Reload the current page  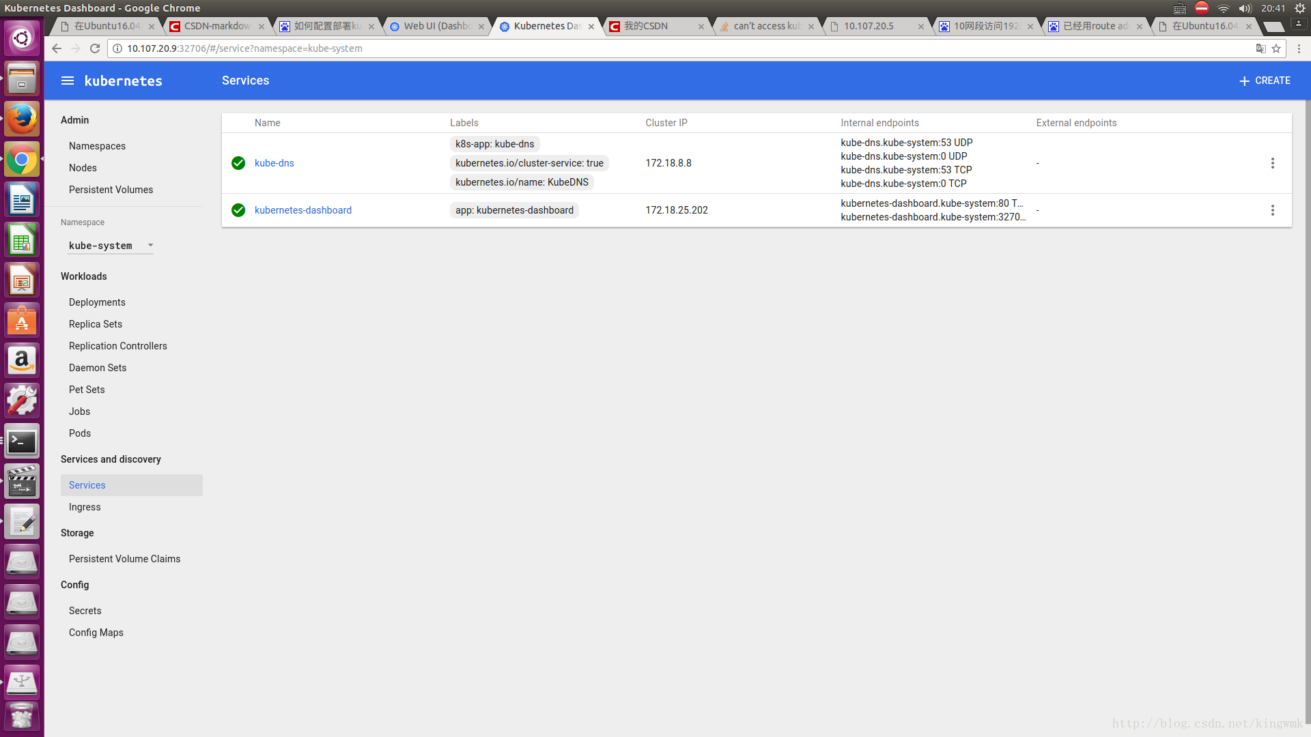[x=95, y=48]
